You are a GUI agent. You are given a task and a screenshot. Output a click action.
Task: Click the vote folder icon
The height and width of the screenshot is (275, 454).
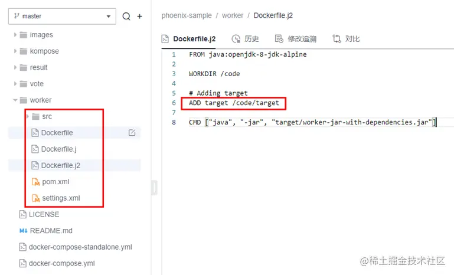[24, 84]
